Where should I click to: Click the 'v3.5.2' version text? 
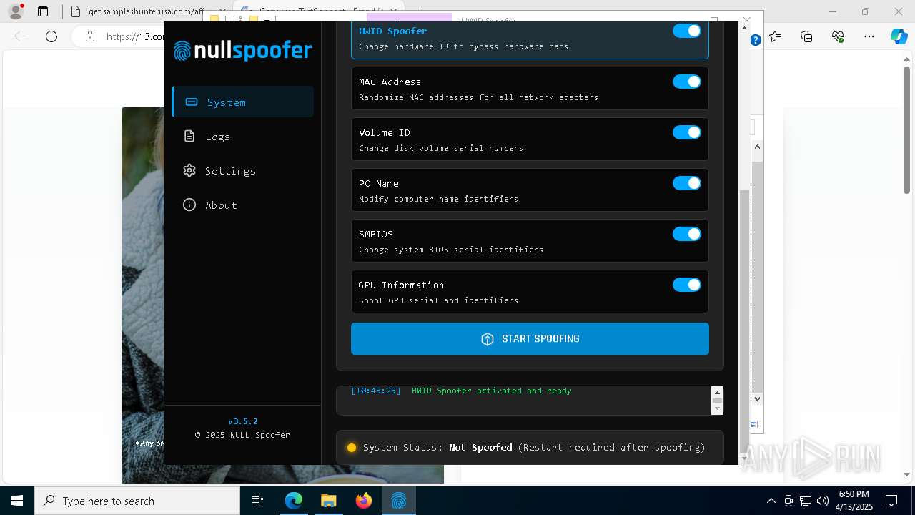tap(243, 421)
